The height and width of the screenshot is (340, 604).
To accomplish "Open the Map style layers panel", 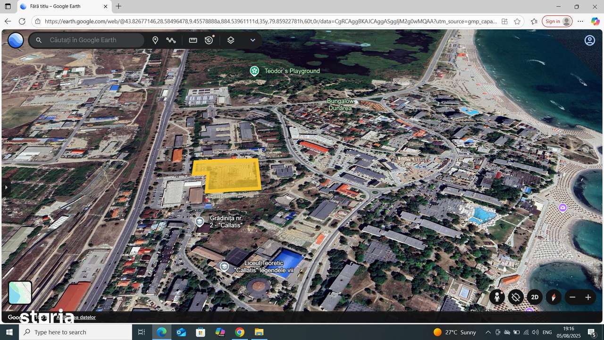I will coord(231,40).
